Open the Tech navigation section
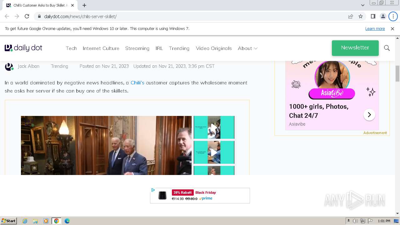The image size is (400, 225). (71, 48)
